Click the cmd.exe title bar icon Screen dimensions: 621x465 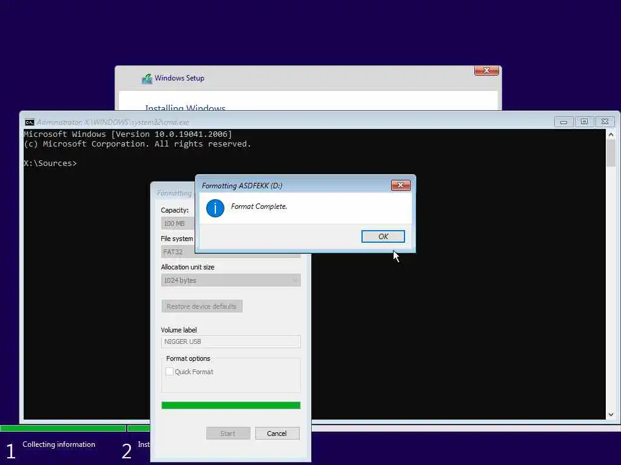click(29, 122)
